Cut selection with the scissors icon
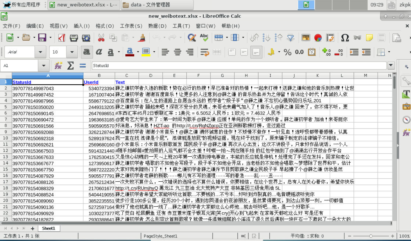 pos(101,37)
